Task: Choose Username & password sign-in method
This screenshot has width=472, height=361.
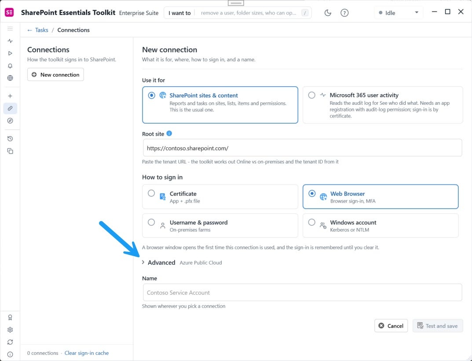Action: (x=220, y=226)
